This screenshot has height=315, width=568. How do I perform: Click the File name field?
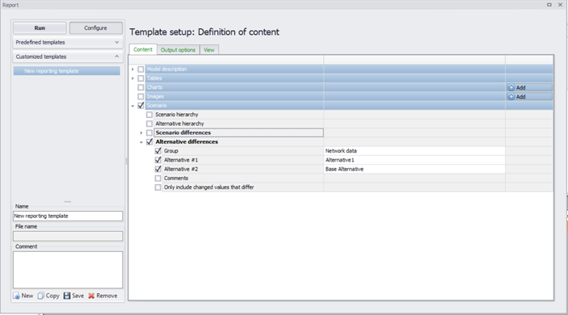tap(68, 236)
